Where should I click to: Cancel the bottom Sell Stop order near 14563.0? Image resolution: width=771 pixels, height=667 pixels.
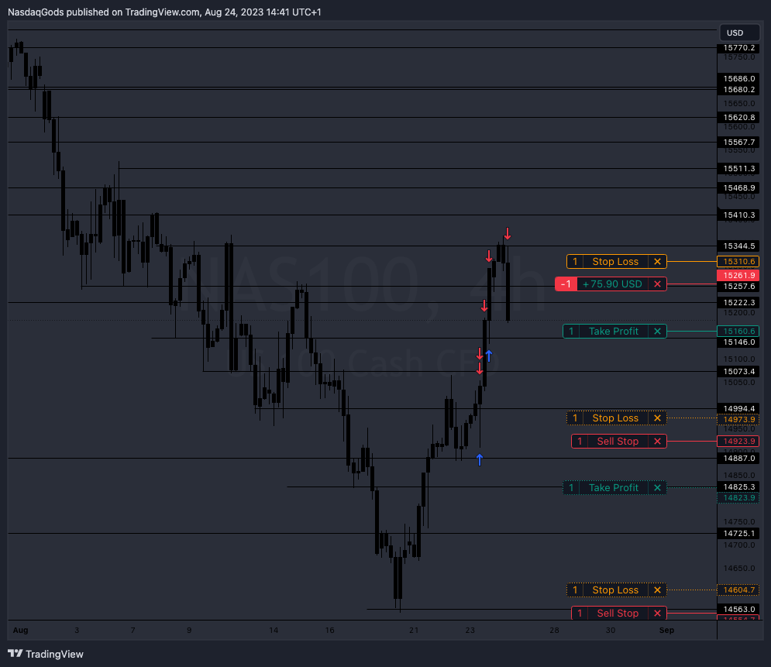657,613
